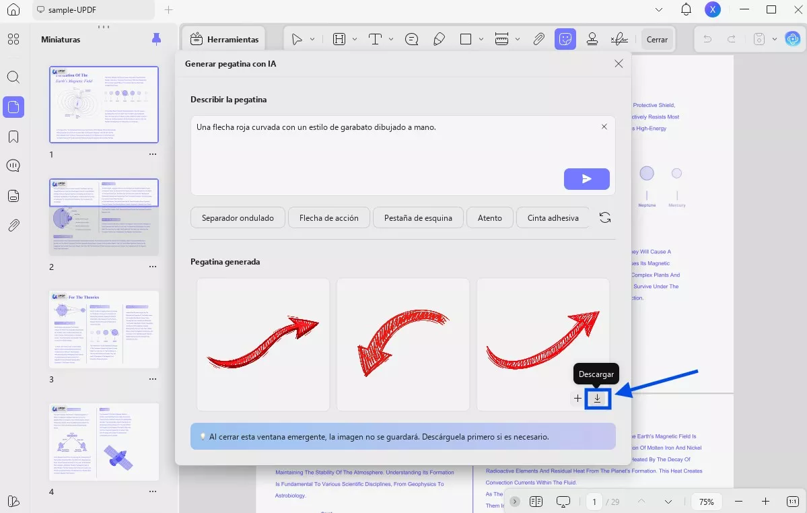
Task: Open the UPDF AI assistant icon
Action: (793, 39)
